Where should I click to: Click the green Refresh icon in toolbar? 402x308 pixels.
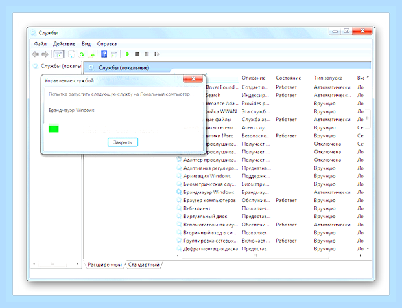(x=82, y=54)
